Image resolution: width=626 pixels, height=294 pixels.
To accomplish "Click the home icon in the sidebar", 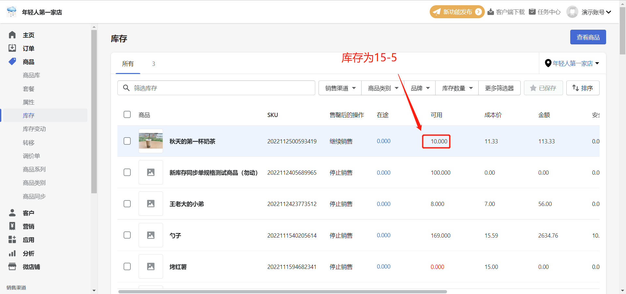I will [x=12, y=35].
